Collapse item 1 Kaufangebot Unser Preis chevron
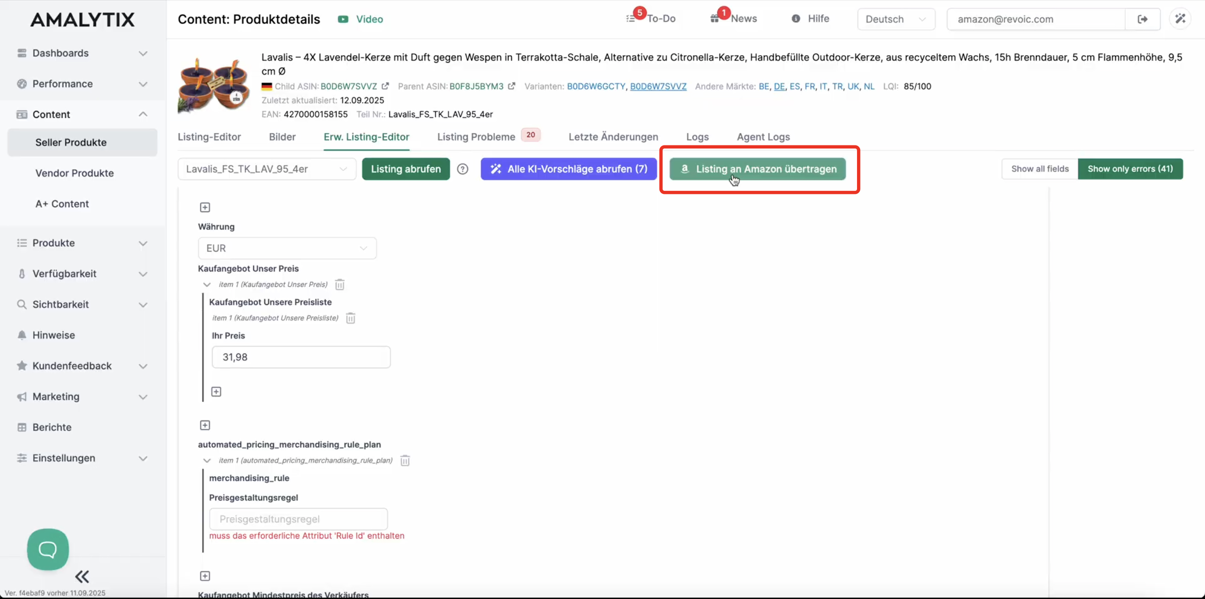 (x=207, y=284)
